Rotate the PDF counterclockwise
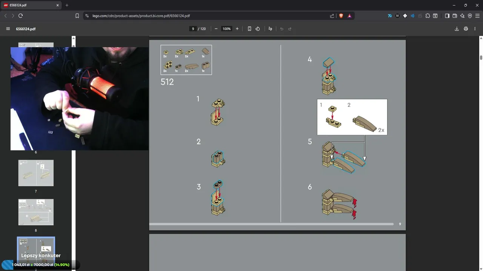 [258, 29]
